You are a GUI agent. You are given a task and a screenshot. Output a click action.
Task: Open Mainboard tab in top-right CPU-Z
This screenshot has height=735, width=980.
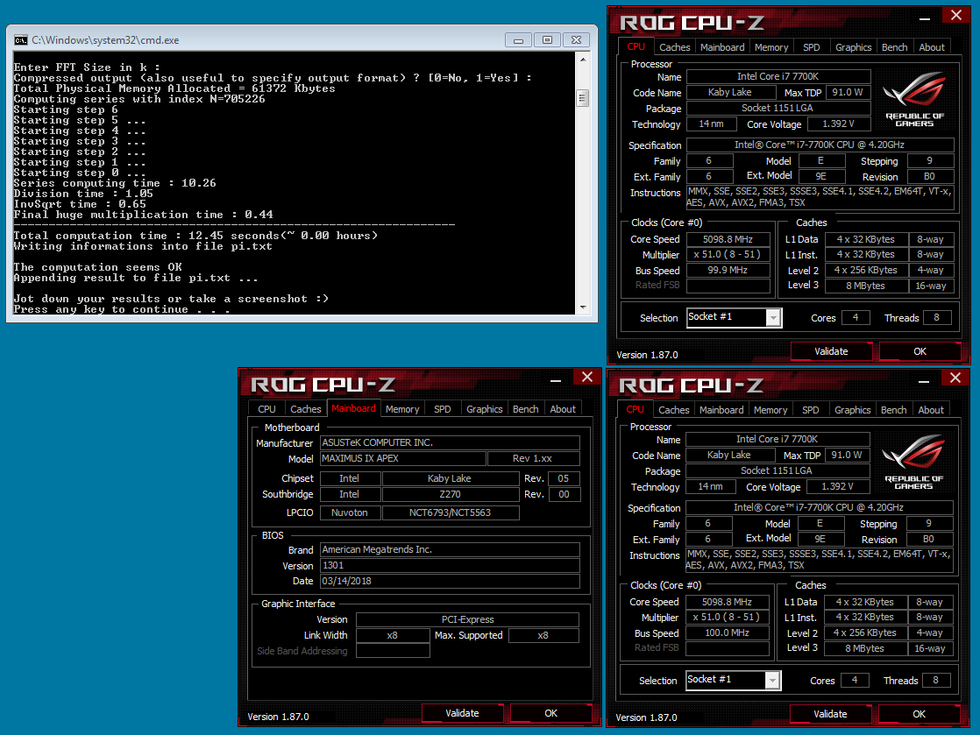pyautogui.click(x=722, y=47)
